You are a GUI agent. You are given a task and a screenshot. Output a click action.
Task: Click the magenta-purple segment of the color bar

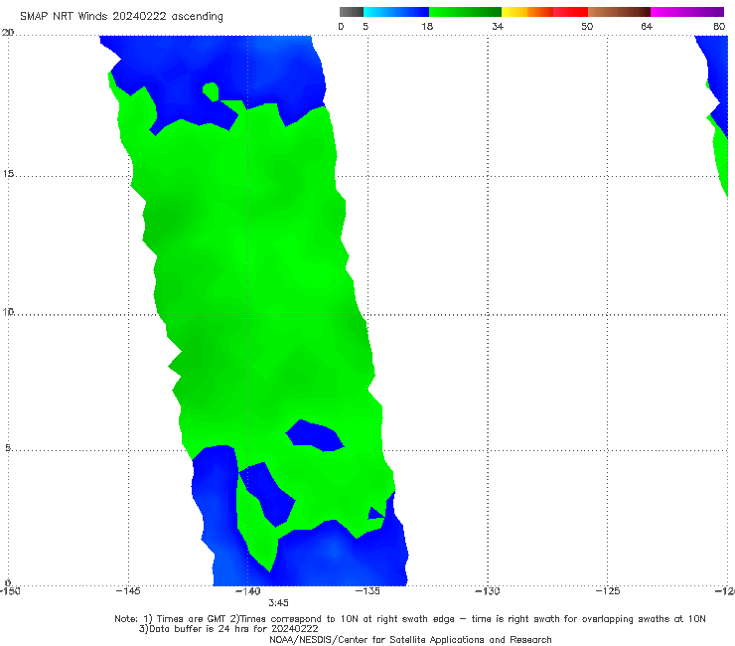687,12
